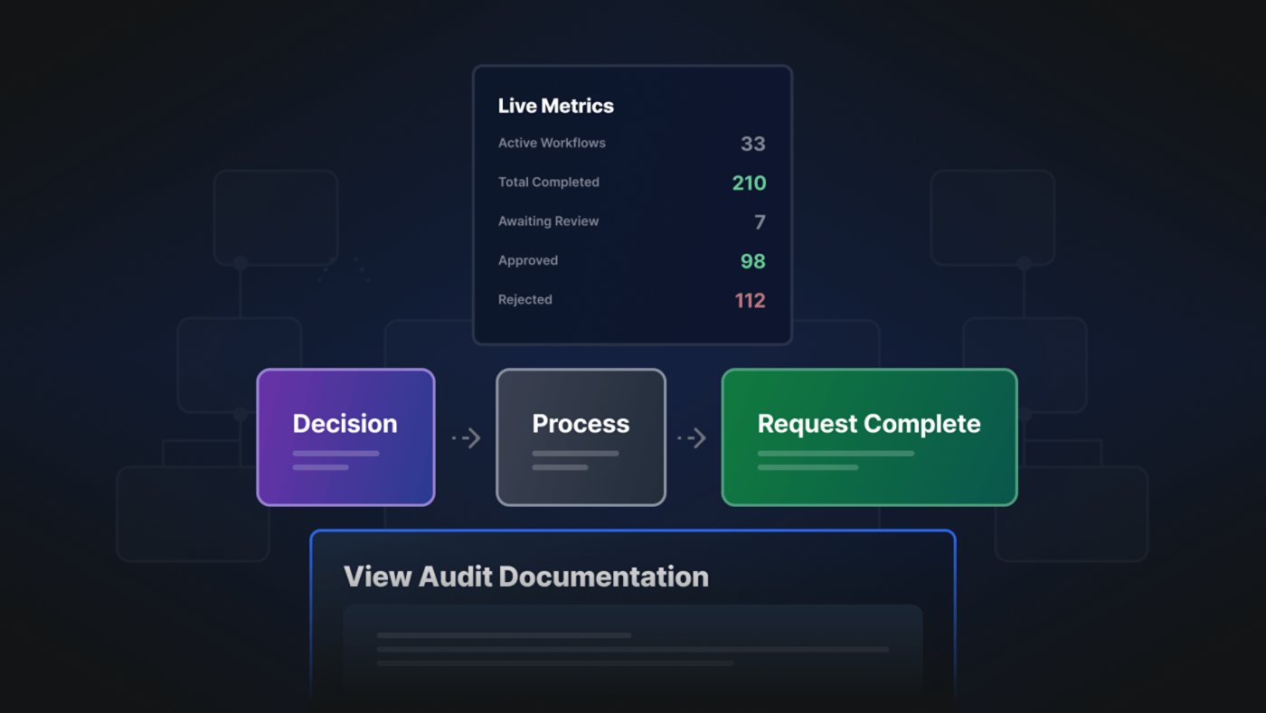Click the Active Workflows value 33
1266x713 pixels.
pyautogui.click(x=752, y=144)
